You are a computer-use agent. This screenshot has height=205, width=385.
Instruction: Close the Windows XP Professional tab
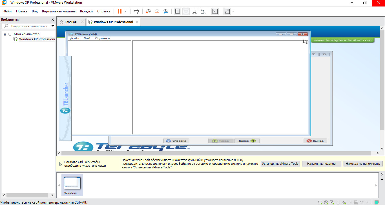click(137, 22)
